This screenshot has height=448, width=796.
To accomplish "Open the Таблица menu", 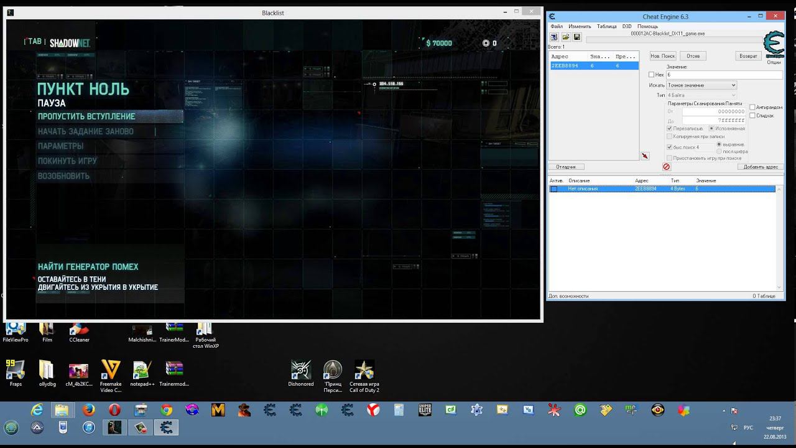I will [607, 26].
